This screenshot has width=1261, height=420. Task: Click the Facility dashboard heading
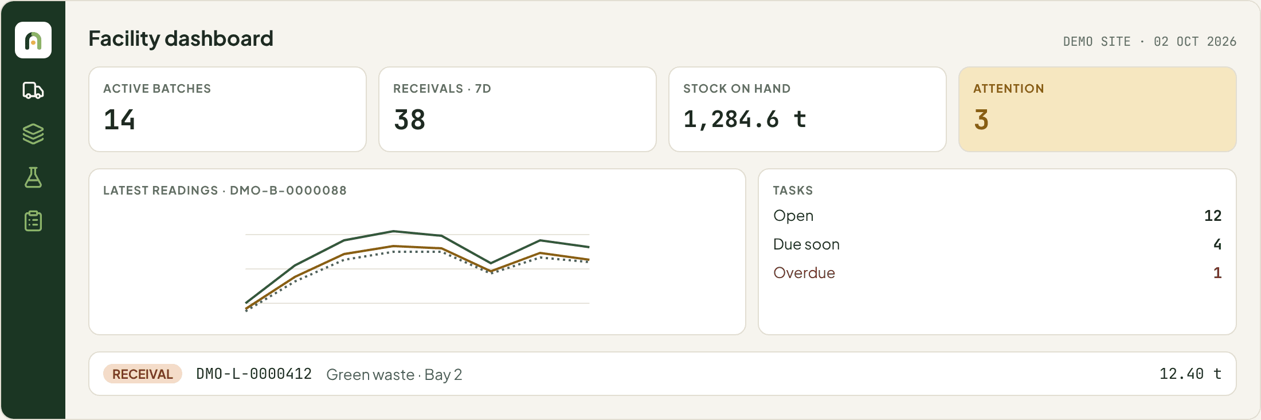pyautogui.click(x=181, y=39)
